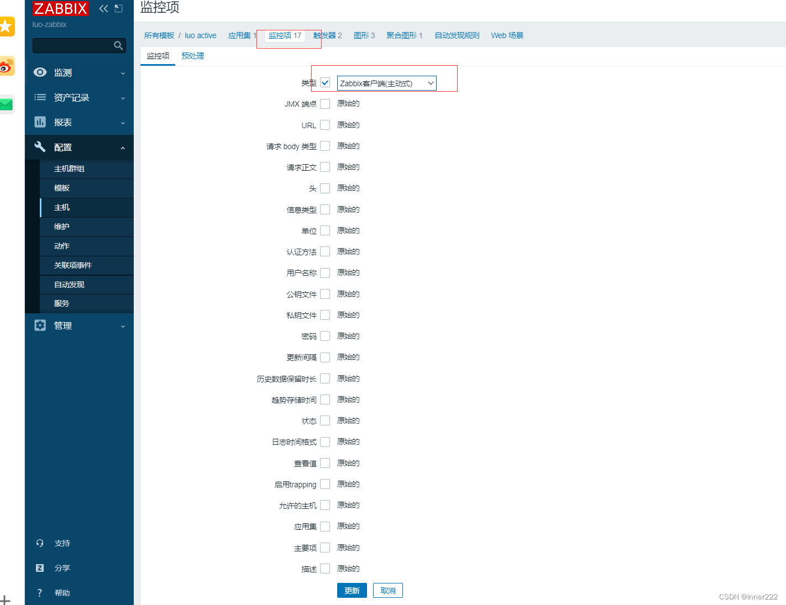The width and height of the screenshot is (786, 605).
Task: Go to 图形 3 link
Action: point(364,35)
